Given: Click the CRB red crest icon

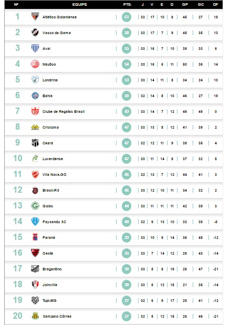Looking at the screenshot, I should coord(35,111).
